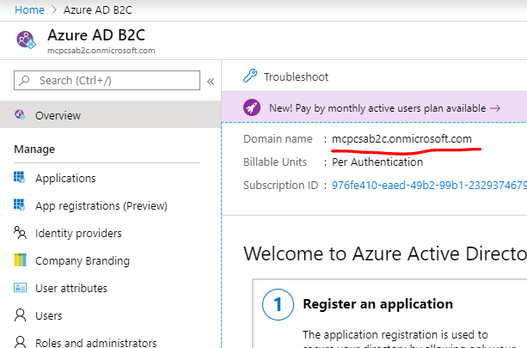Image resolution: width=527 pixels, height=348 pixels.
Task: Click the Register an application heading
Action: (x=377, y=304)
